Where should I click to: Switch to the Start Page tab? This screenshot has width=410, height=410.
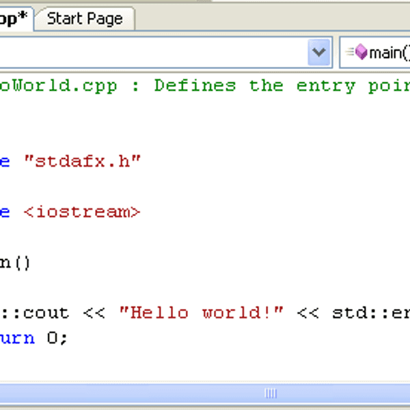[85, 19]
